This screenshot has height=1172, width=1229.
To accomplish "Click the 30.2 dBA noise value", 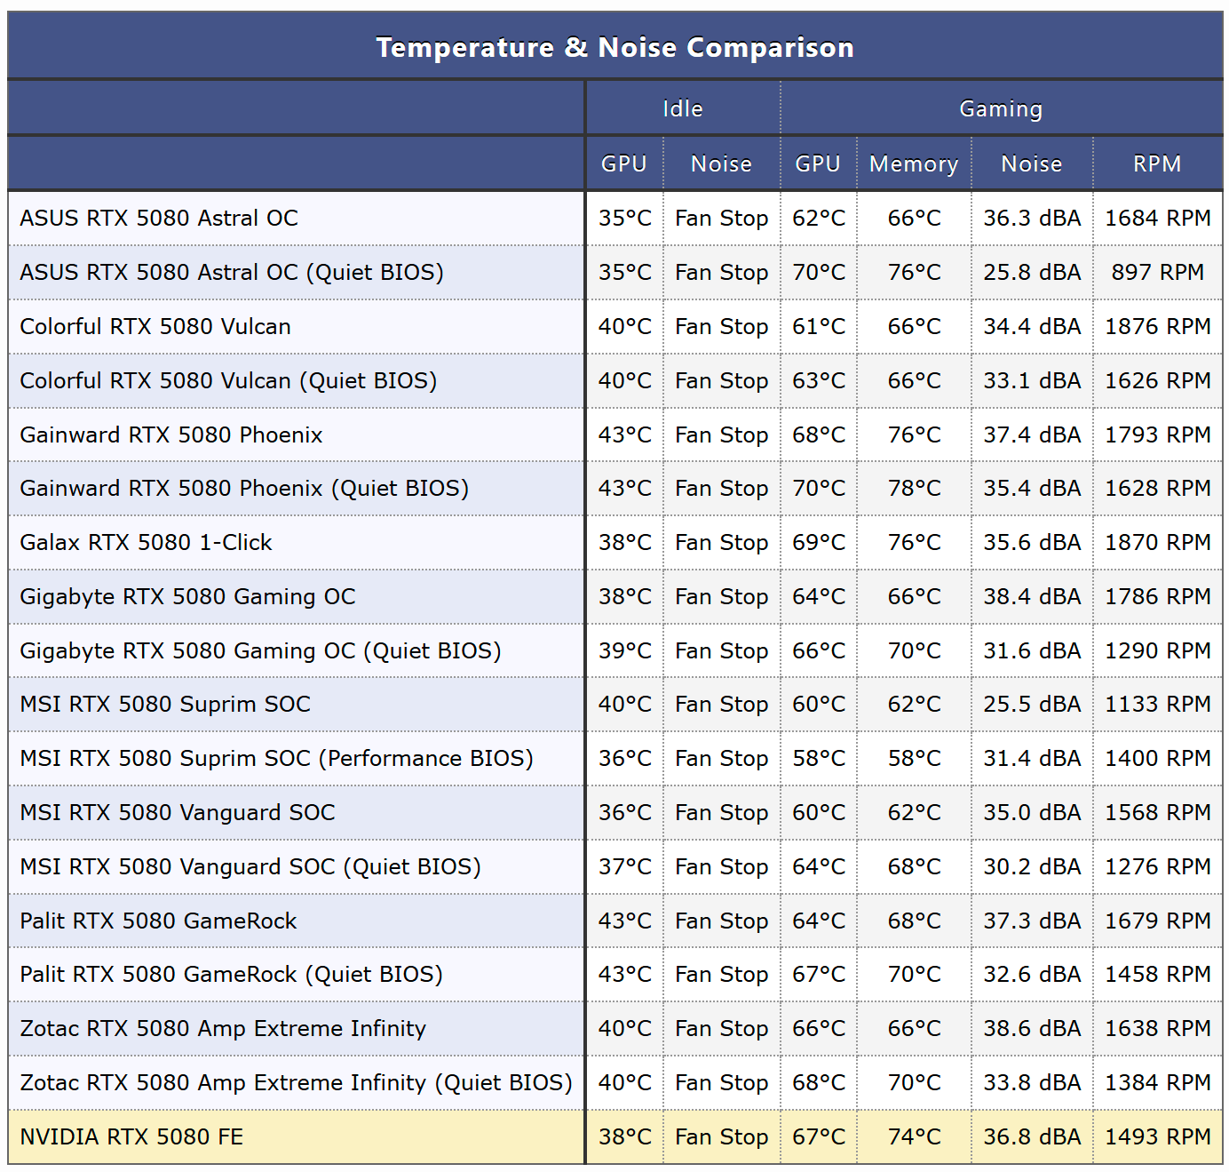I will [1031, 866].
